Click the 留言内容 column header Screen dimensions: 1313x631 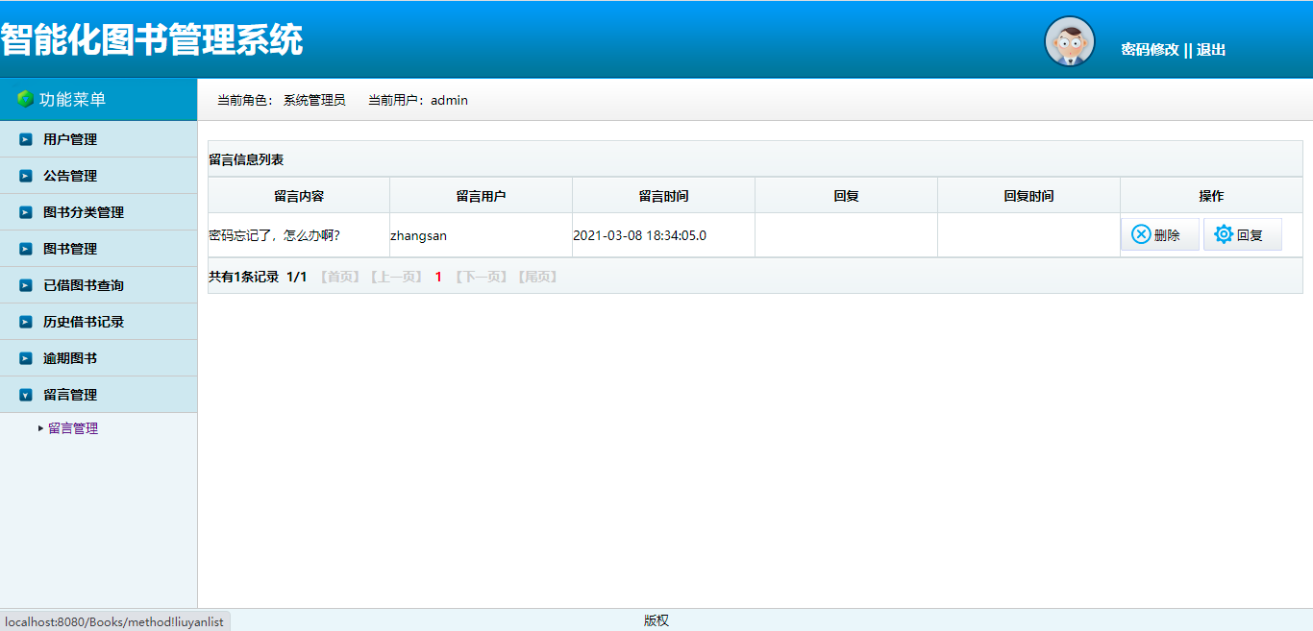(299, 196)
